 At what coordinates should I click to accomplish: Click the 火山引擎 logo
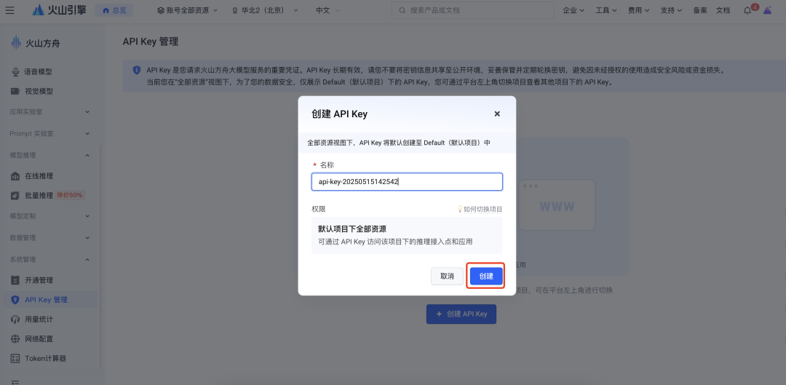[x=59, y=10]
